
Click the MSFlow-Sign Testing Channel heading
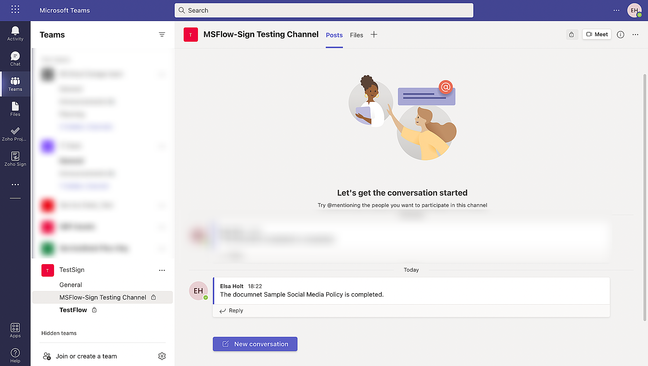point(261,34)
